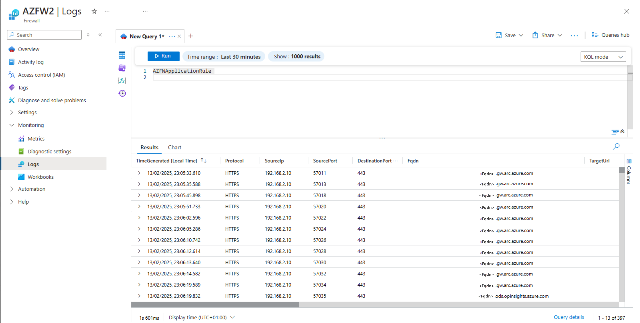Open the Queries hub
640x323 pixels.
(x=610, y=35)
